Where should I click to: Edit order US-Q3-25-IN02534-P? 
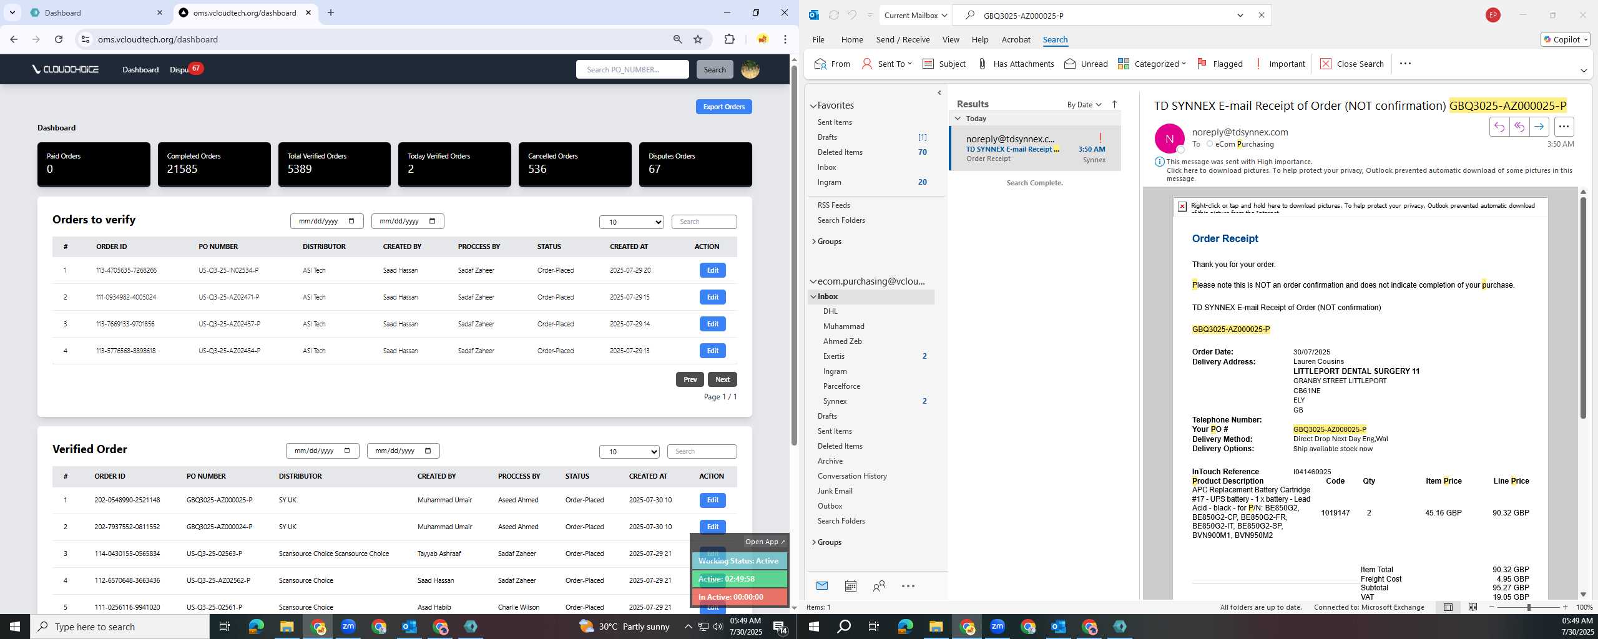(712, 270)
